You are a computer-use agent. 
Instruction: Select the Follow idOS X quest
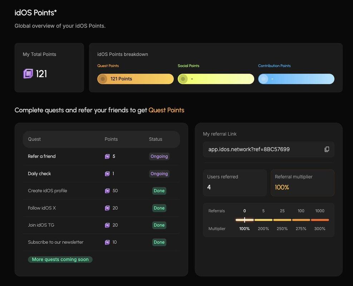coord(42,208)
